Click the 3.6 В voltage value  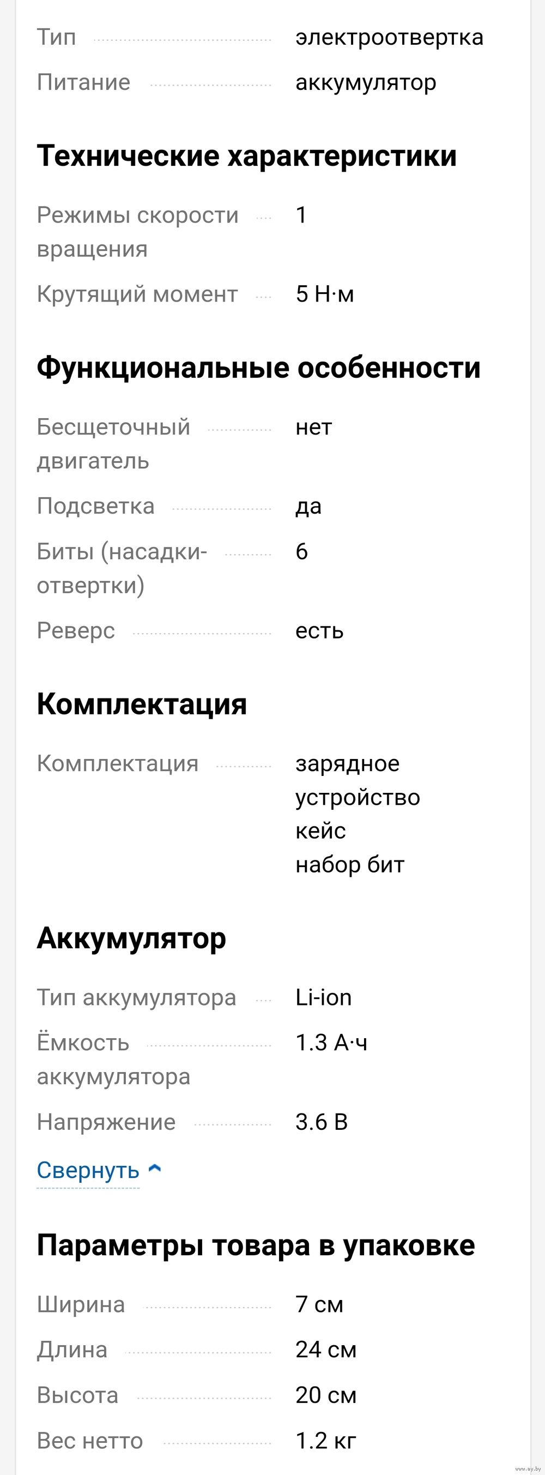click(322, 1122)
